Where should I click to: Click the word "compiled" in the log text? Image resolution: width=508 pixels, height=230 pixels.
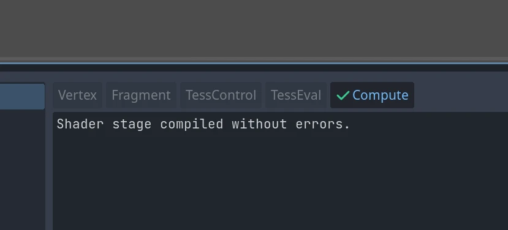point(191,124)
